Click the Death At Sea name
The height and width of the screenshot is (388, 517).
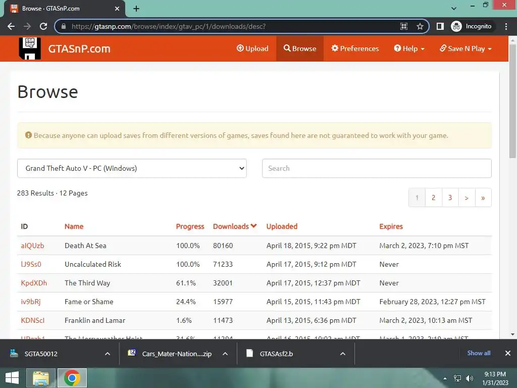(x=85, y=246)
